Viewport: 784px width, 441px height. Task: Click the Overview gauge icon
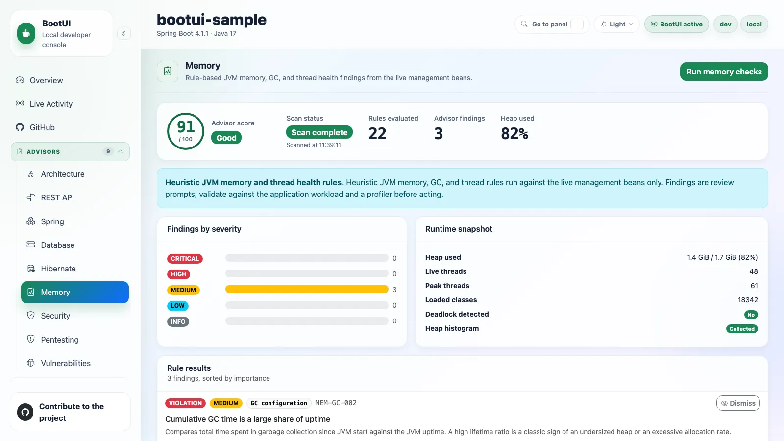coord(20,80)
